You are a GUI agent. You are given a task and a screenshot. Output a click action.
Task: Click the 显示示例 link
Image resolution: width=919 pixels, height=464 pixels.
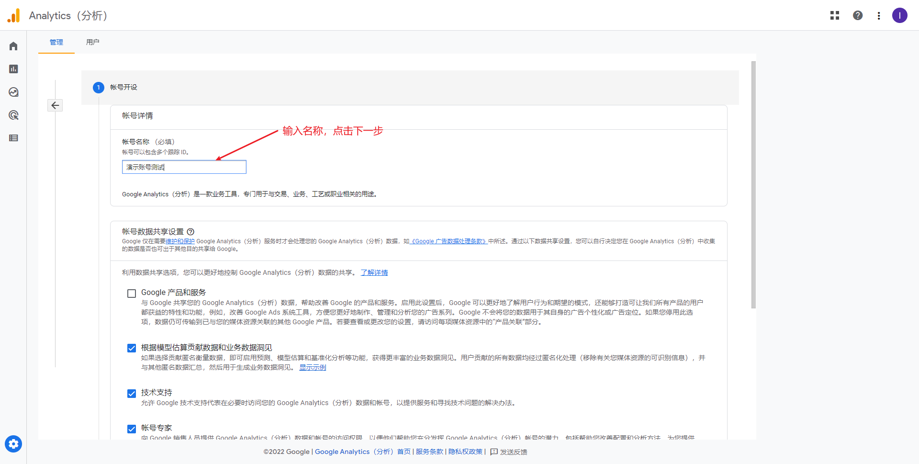(313, 367)
